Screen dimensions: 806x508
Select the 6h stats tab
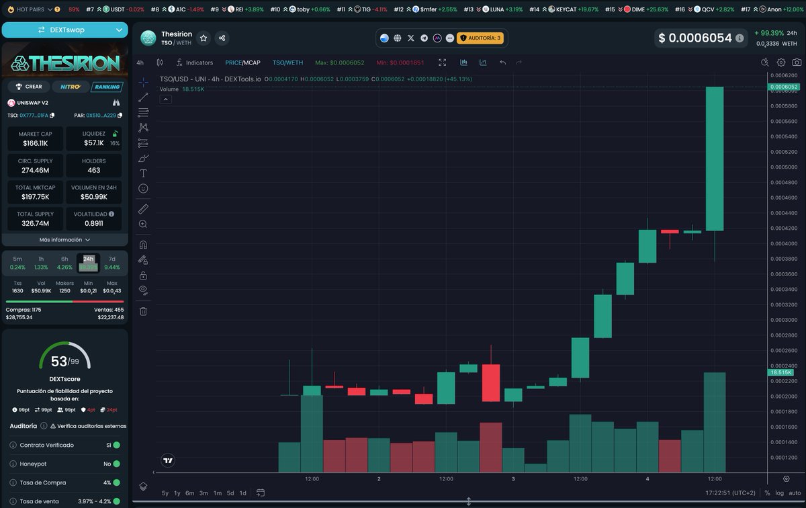click(x=64, y=263)
